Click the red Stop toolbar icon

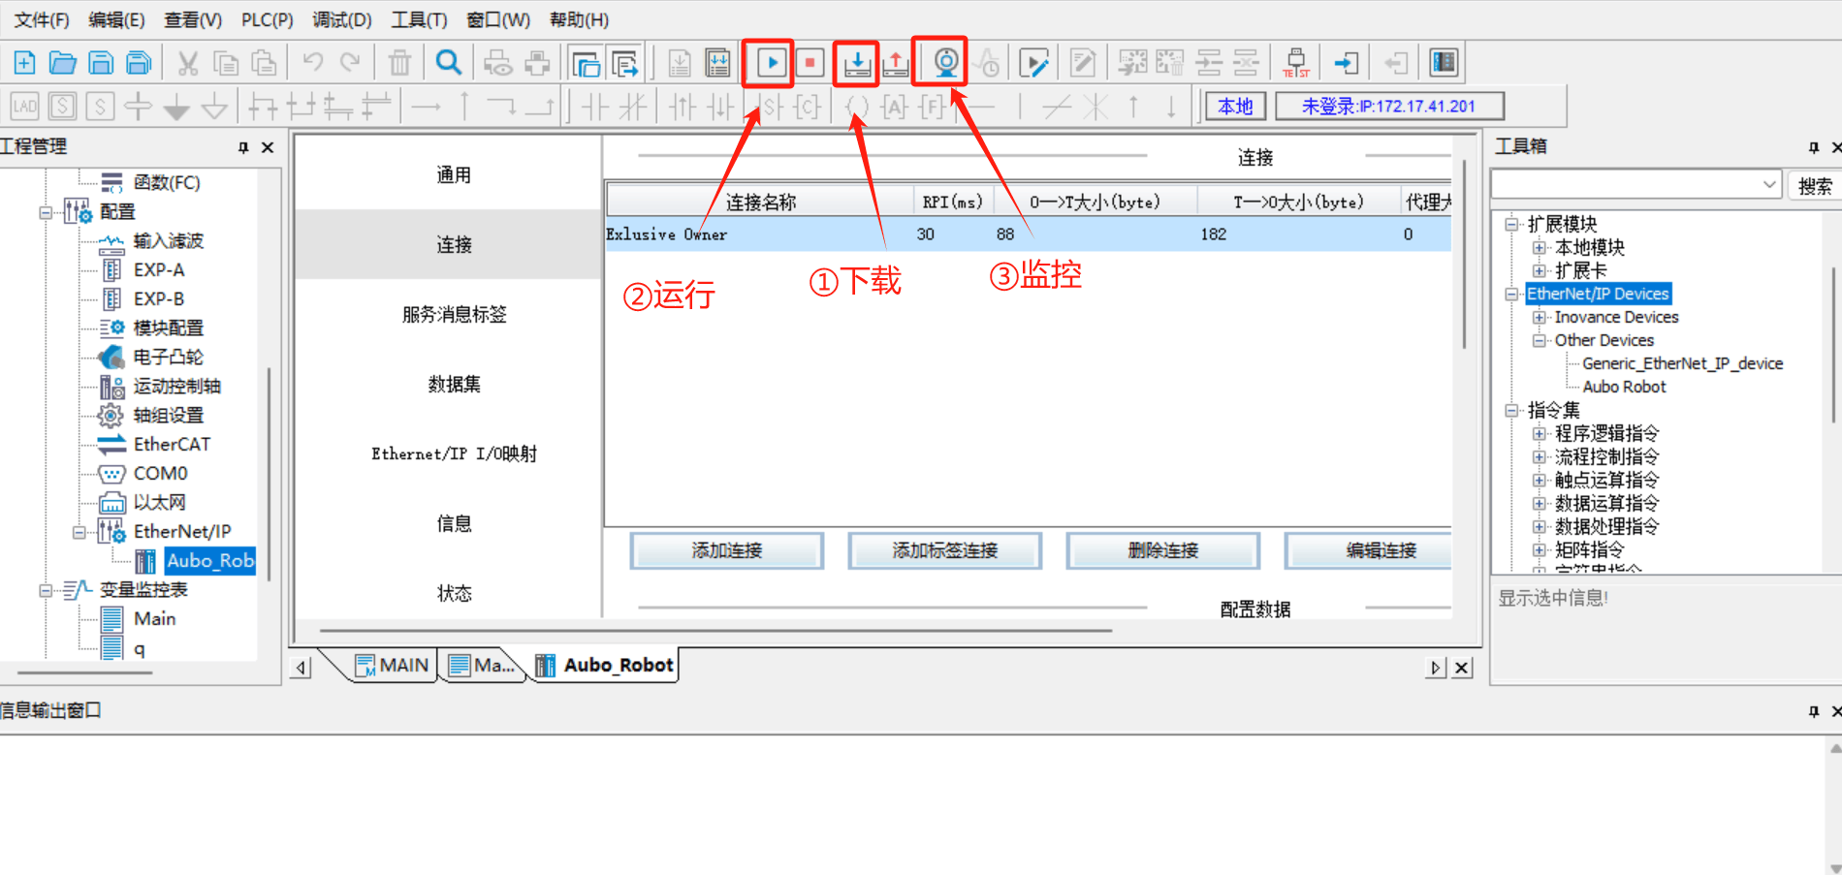809,64
